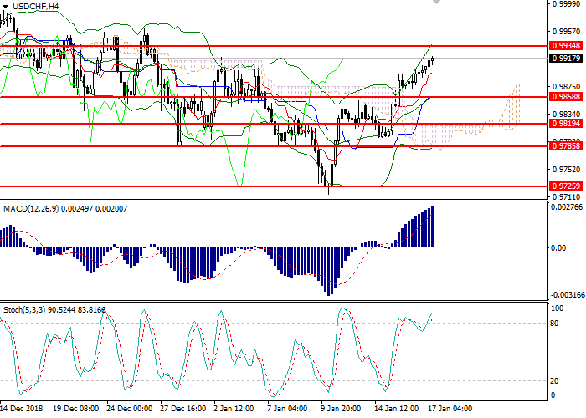Click the 0.97259 red level price tag

(x=563, y=186)
